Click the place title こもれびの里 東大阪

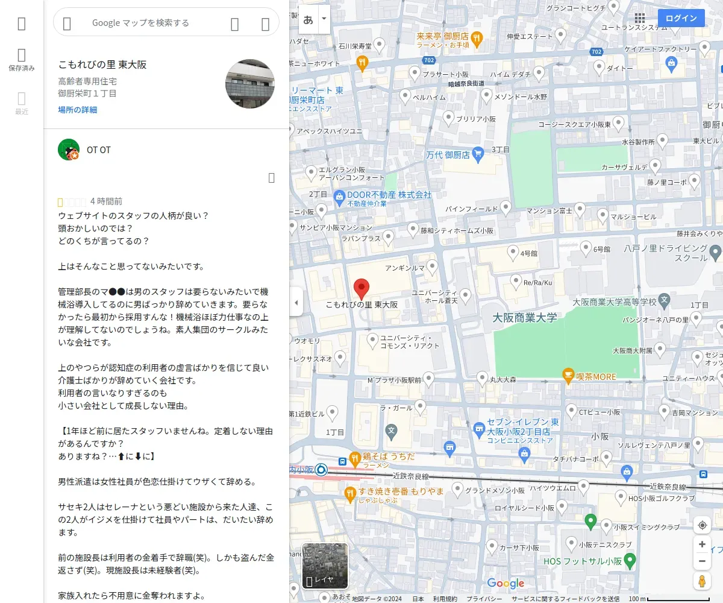coord(102,65)
